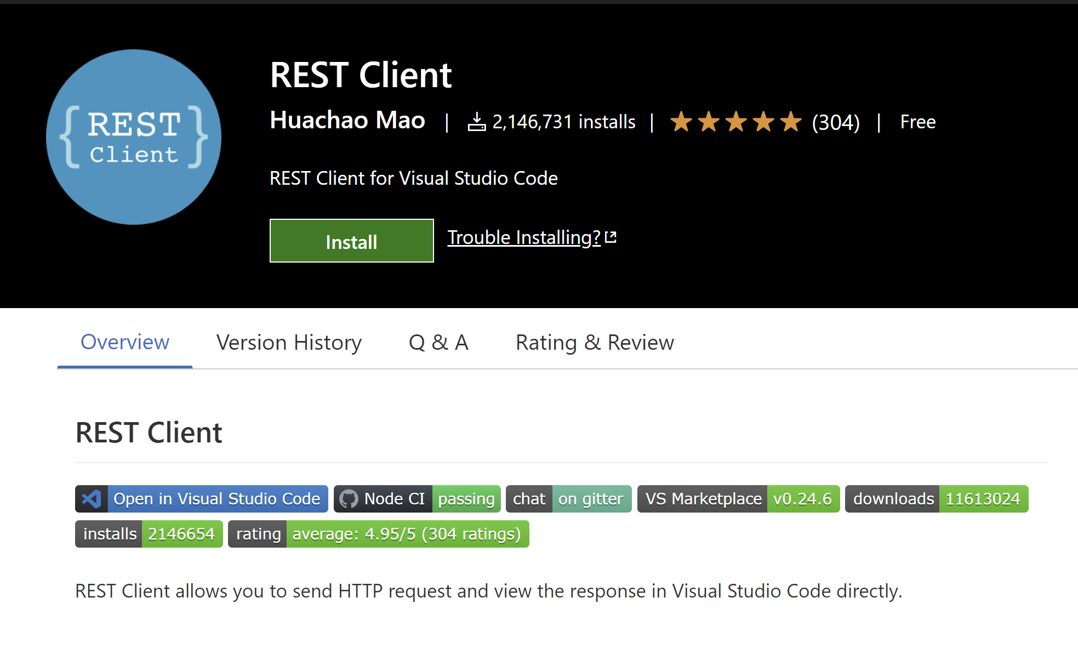Click the fifth gold rating star
This screenshot has height=654, width=1078.
(790, 122)
